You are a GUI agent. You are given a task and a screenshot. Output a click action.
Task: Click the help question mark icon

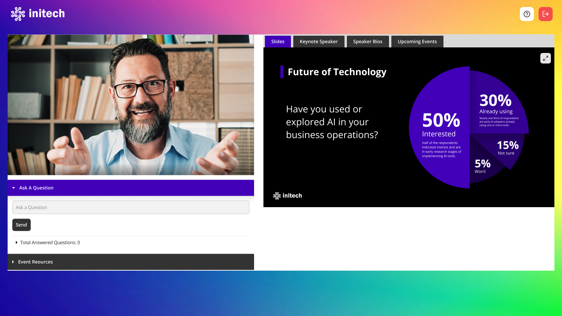(527, 14)
